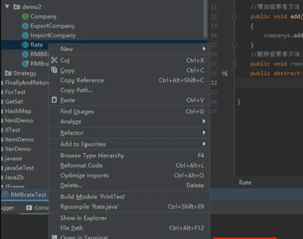Toggle the code fold marker at line 12
Viewport: 303px width, 239px height.
pos(234,17)
